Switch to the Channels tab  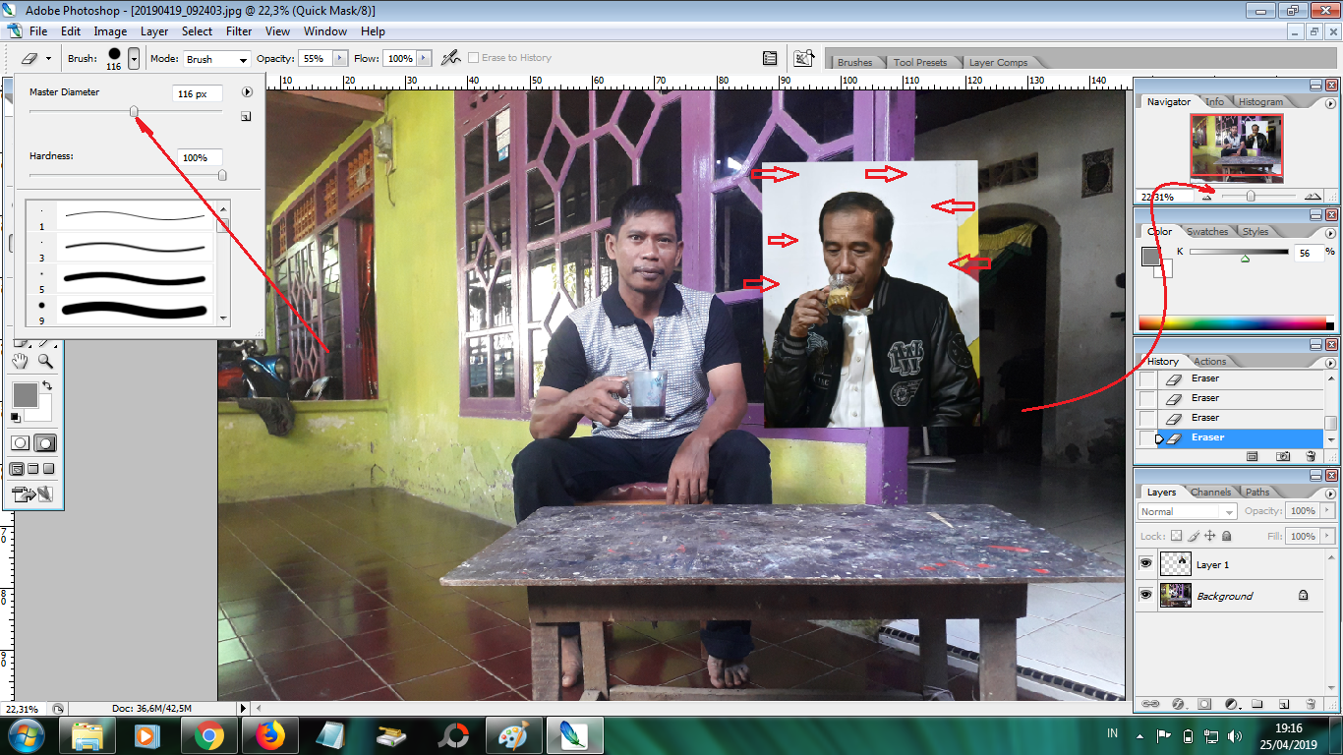pos(1210,492)
